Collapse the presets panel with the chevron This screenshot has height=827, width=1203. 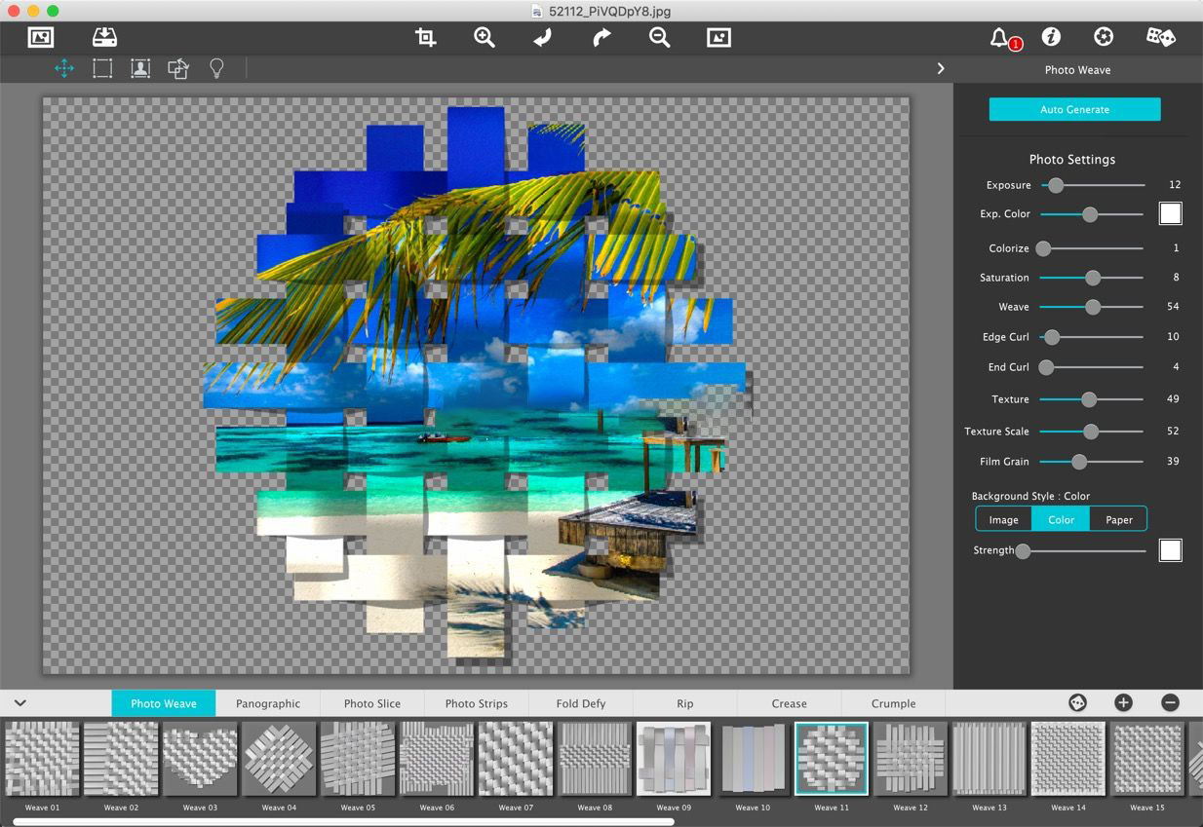[x=19, y=702]
